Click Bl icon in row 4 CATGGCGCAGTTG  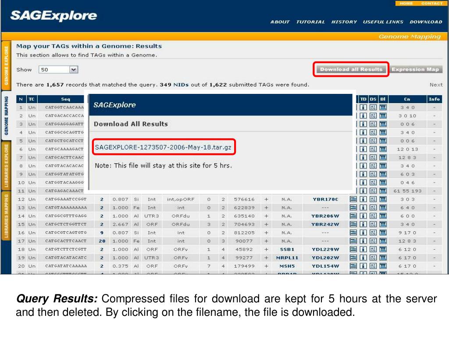(x=383, y=133)
